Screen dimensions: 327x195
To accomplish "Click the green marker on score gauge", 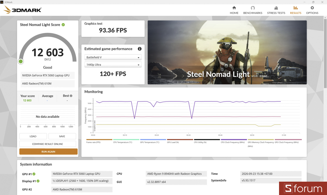I will pos(20,61).
